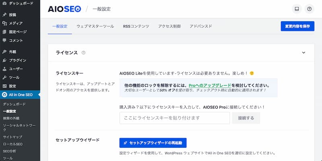Viewport: 322px width, 161px height.
Task: Click the Users icon in sidebar
Action: point(4,69)
